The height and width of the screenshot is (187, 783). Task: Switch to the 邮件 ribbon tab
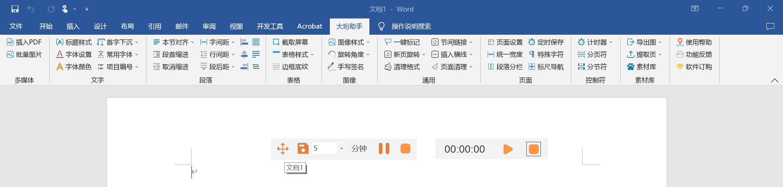tap(182, 26)
